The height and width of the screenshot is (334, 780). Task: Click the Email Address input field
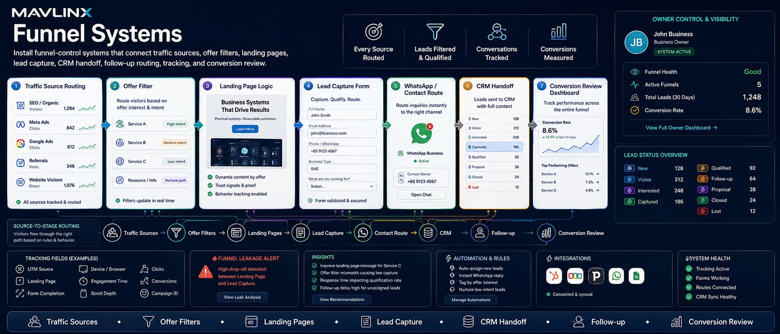tap(342, 133)
